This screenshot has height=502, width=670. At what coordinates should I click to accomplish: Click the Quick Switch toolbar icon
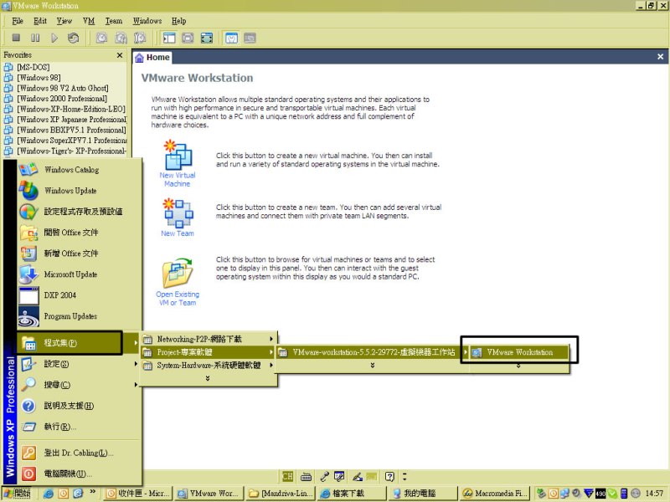[206, 38]
